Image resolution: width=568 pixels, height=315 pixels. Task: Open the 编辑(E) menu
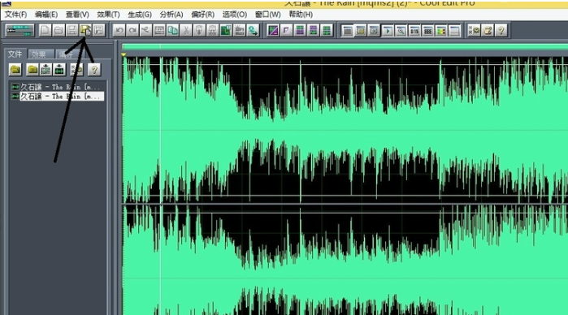tap(46, 15)
